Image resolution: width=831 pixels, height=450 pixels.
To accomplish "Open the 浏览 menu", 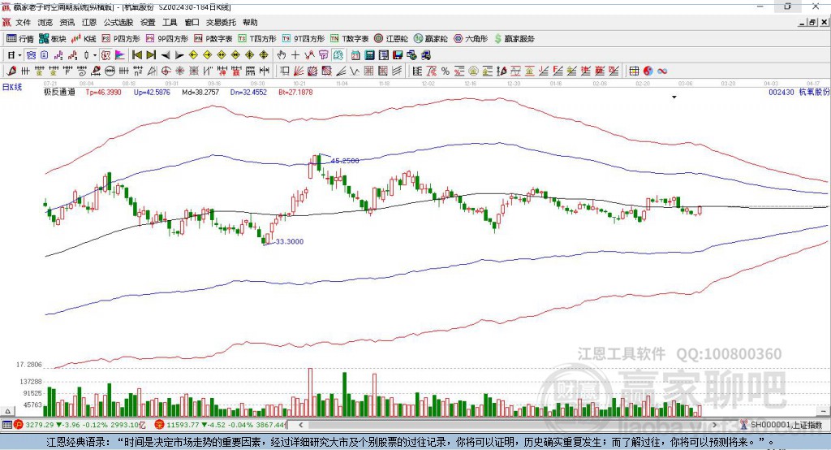I will (x=45, y=22).
